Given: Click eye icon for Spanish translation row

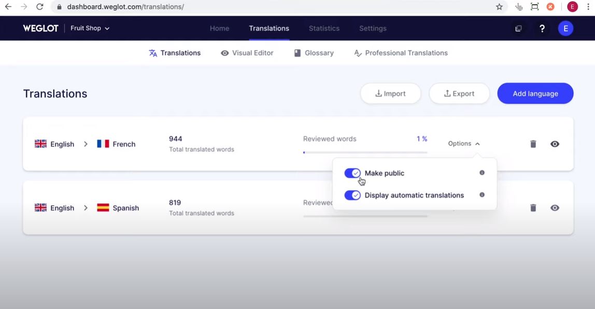Looking at the screenshot, I should 555,208.
